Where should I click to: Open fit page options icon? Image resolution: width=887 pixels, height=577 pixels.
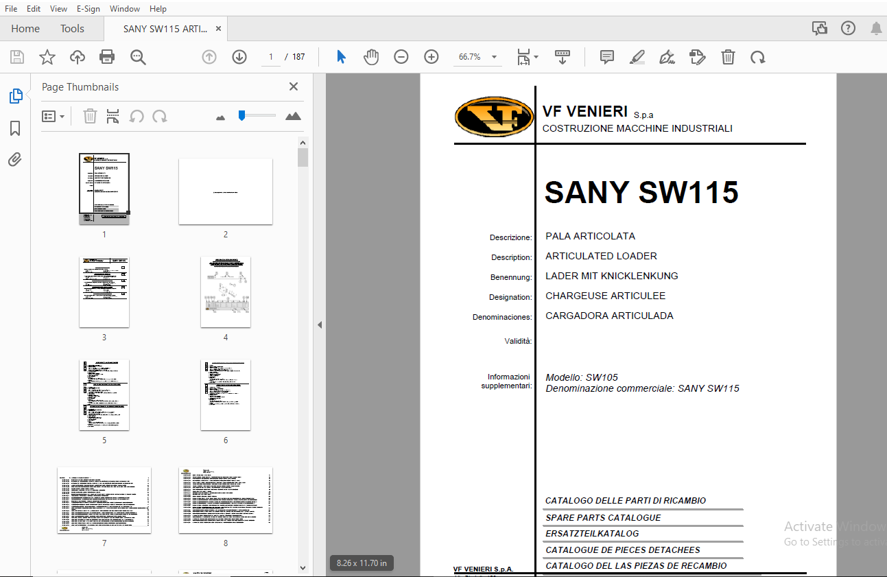click(527, 57)
